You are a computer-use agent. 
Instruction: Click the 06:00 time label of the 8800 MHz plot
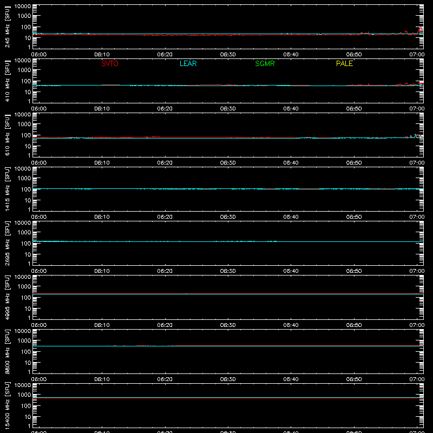coord(39,379)
